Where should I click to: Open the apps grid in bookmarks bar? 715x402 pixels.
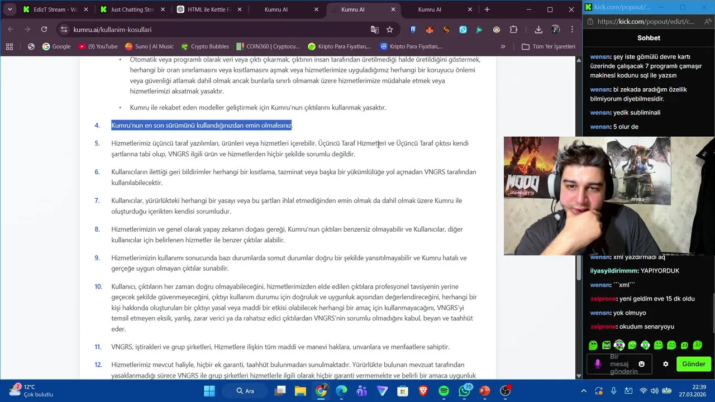click(9, 46)
